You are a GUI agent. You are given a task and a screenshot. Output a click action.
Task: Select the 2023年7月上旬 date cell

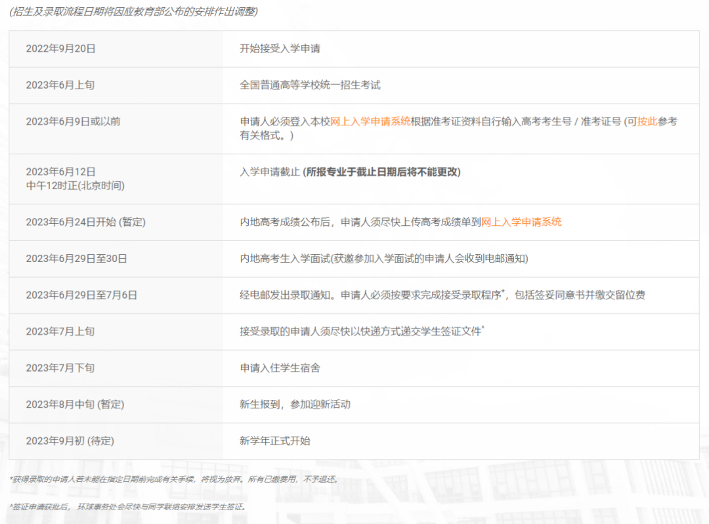(x=62, y=332)
